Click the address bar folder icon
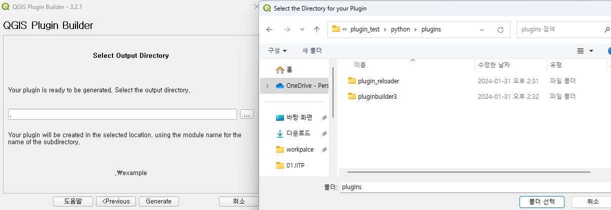The image size is (611, 210). pyautogui.click(x=335, y=29)
